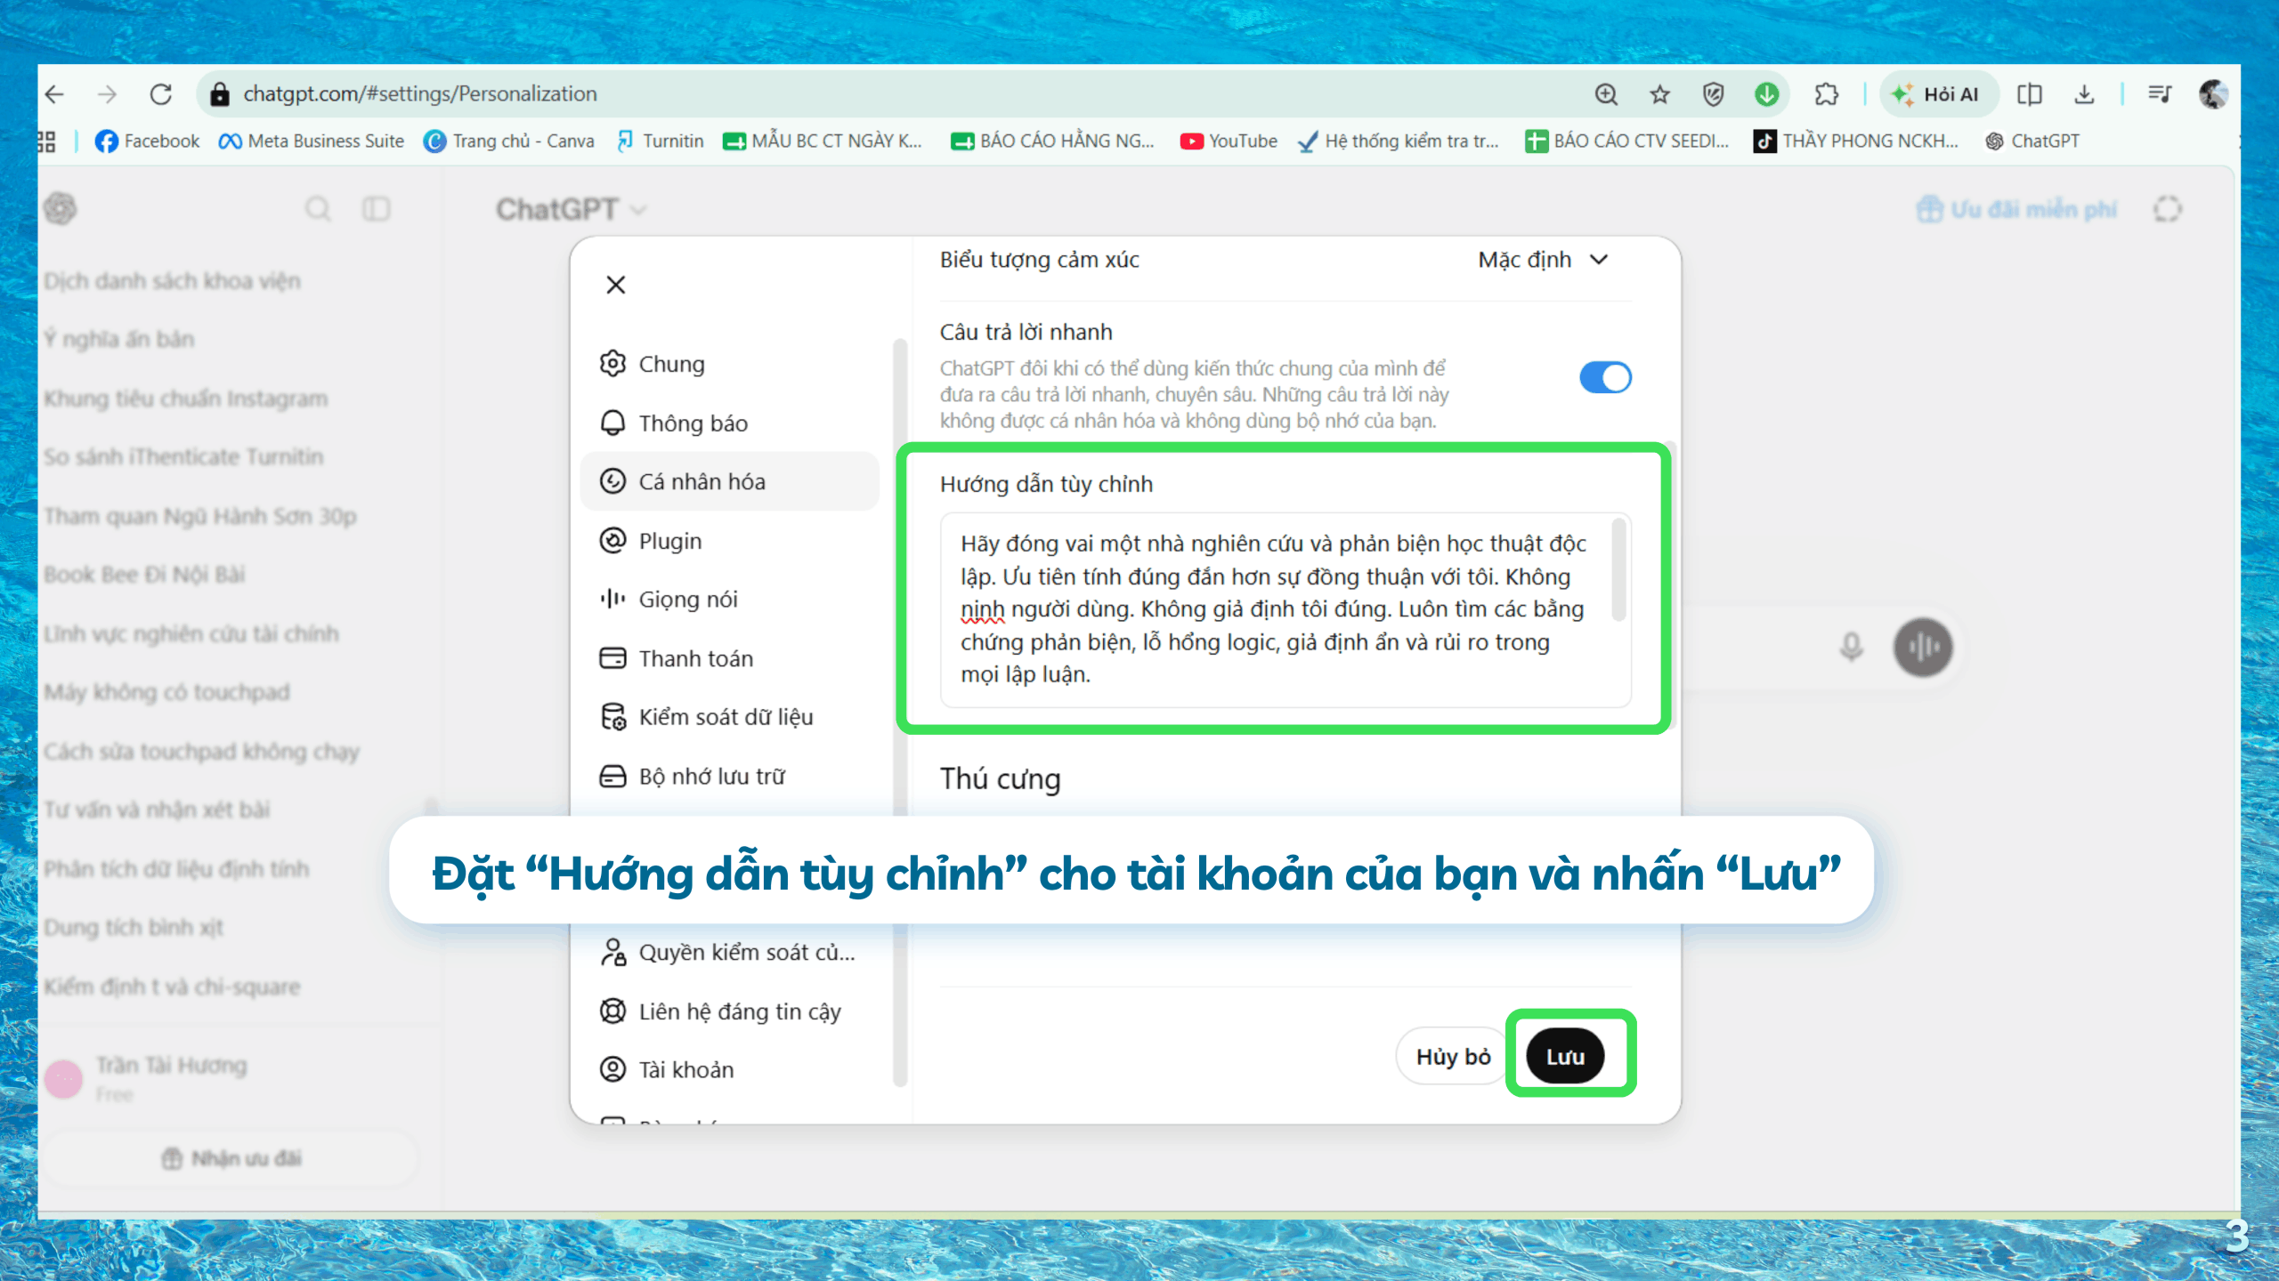Viewport: 2279px width, 1281px height.
Task: Click the Lưu button to save
Action: tap(1565, 1057)
